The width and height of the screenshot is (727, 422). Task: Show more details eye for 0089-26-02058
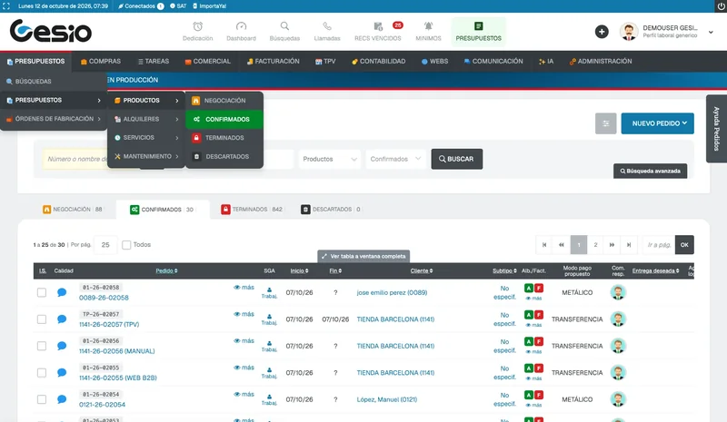[244, 287]
